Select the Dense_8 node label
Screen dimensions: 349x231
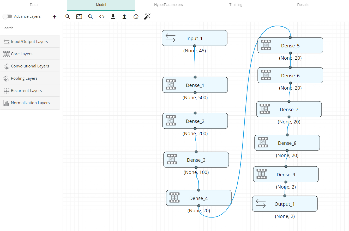pyautogui.click(x=287, y=143)
